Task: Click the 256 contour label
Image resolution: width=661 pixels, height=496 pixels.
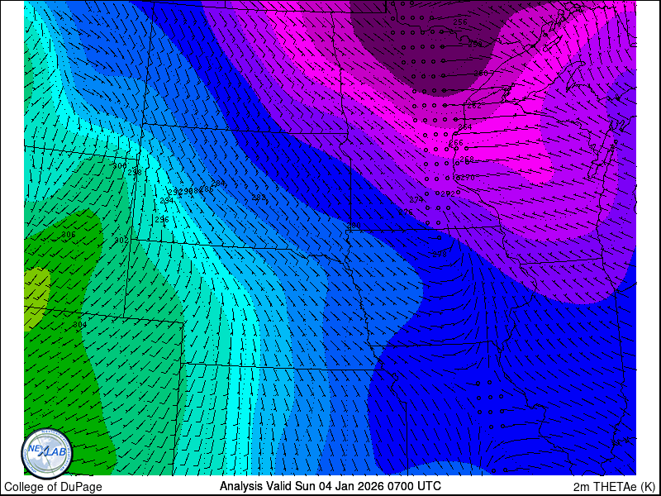Action: point(460,22)
